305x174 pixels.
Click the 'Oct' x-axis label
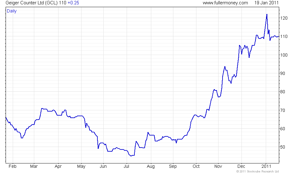coord(196,167)
